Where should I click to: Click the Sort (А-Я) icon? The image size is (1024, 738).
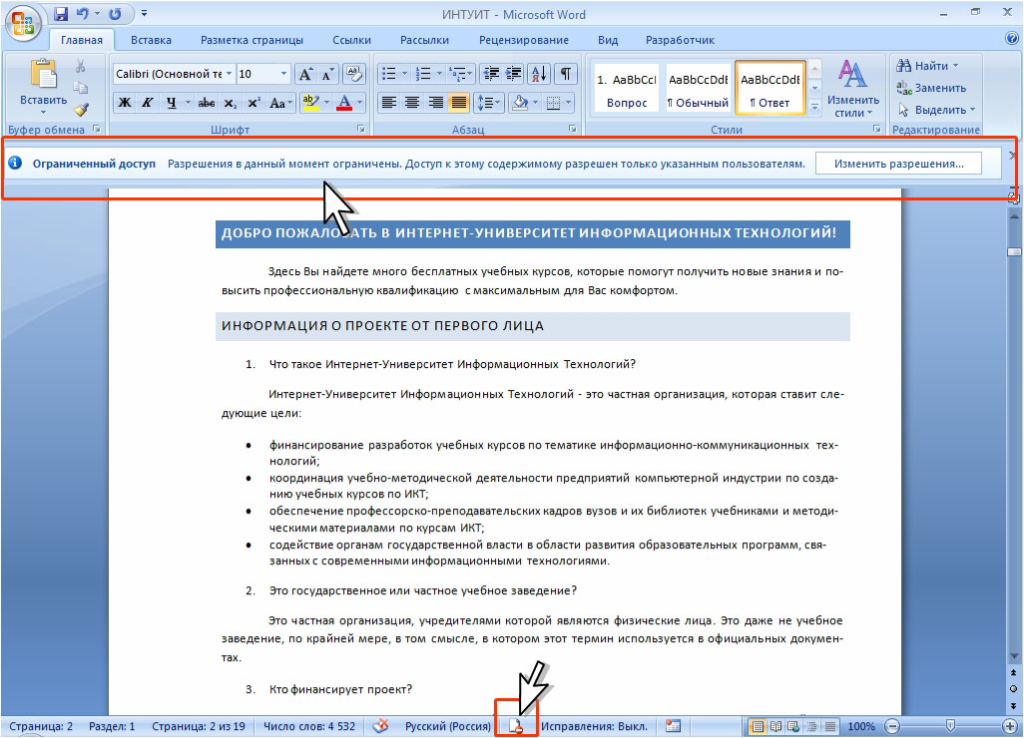click(539, 73)
